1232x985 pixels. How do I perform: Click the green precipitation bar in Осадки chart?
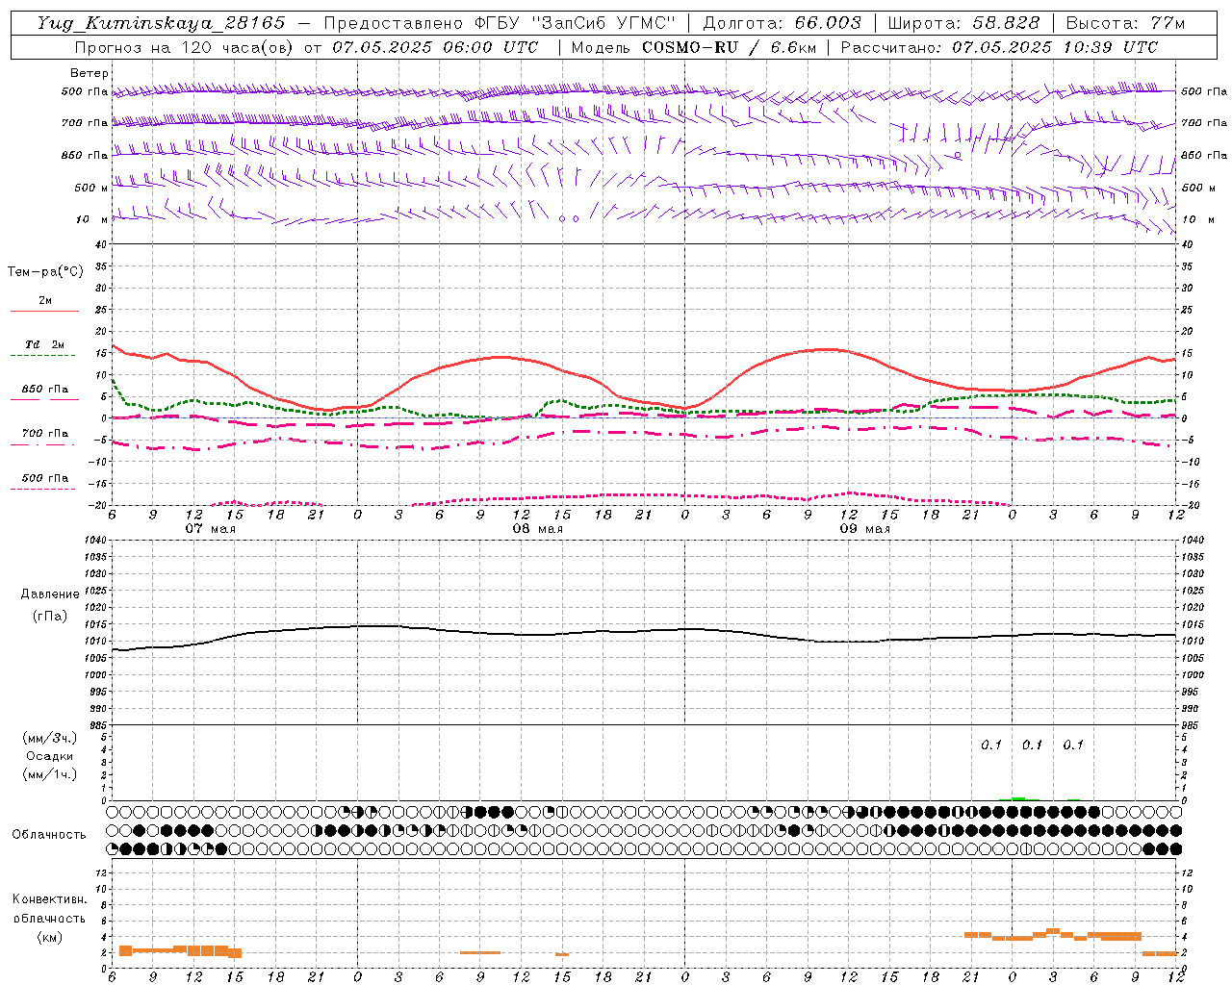click(x=1018, y=798)
